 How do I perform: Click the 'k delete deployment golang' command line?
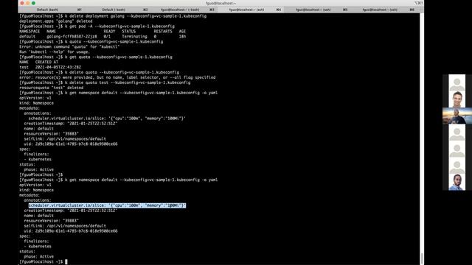click(113, 16)
